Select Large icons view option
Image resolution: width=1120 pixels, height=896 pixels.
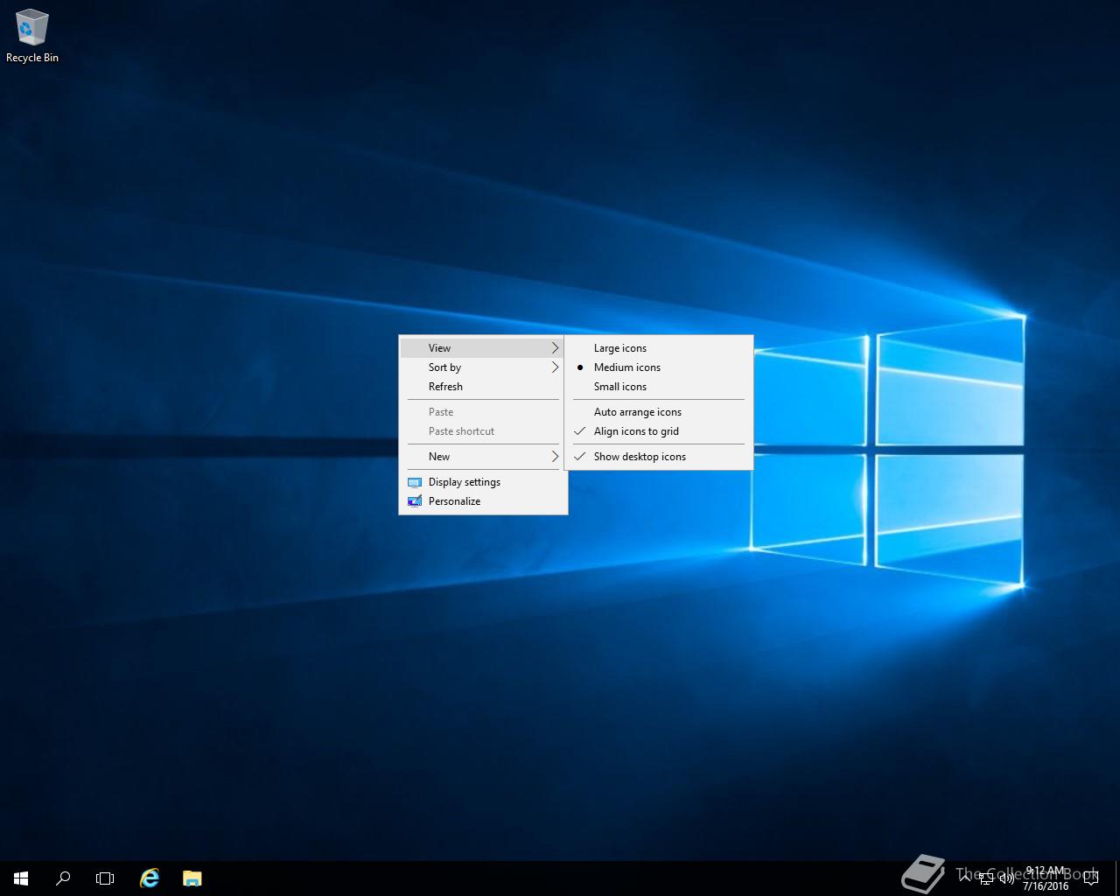659,348
